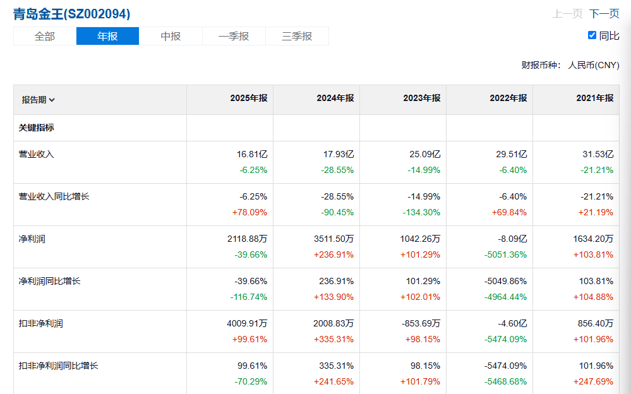Click the 856.40万 value
Screen dimensions: 631x394
point(596,323)
